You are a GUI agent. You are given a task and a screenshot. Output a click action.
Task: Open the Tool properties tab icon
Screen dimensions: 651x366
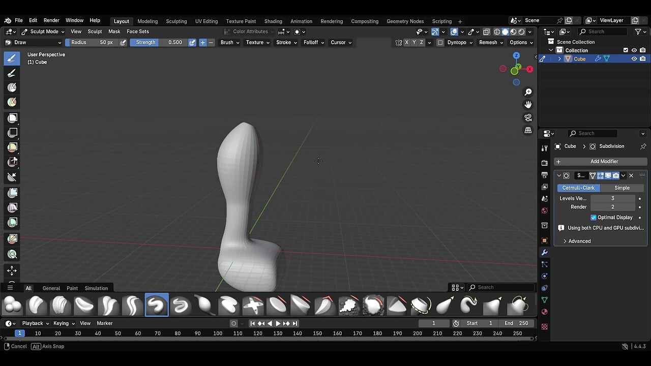[x=544, y=148]
